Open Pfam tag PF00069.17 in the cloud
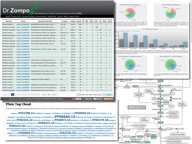The width and height of the screenshot is (192, 144). [26, 133]
